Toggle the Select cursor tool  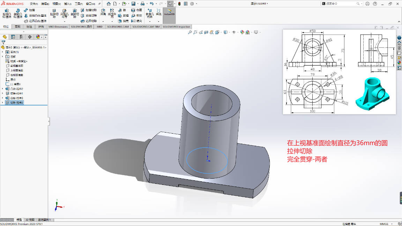click(170, 3)
